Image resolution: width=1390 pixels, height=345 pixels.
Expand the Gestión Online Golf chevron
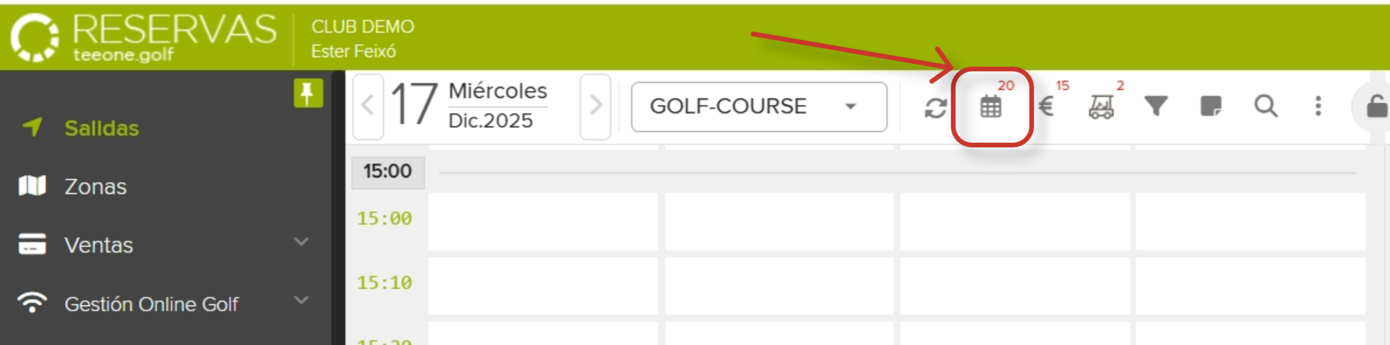301,300
